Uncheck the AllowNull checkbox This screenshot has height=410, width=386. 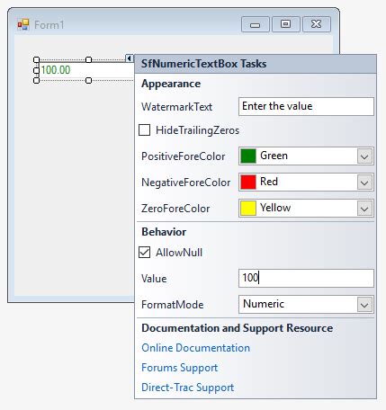(x=144, y=252)
